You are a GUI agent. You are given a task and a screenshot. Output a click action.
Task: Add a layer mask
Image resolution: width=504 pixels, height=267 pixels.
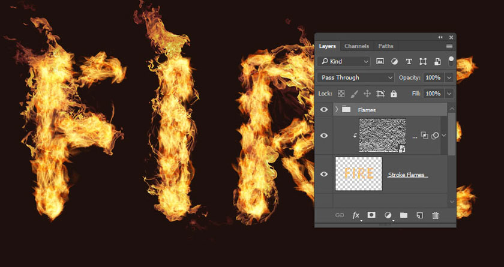tap(371, 215)
